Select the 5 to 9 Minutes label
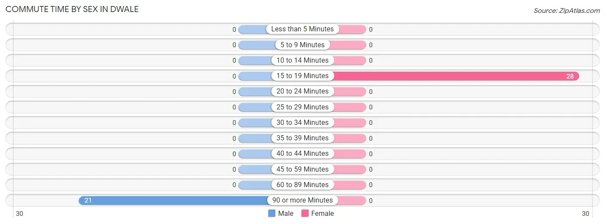 (302, 45)
